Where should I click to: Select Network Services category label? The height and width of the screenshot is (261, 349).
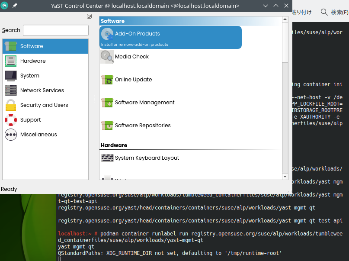[42, 90]
